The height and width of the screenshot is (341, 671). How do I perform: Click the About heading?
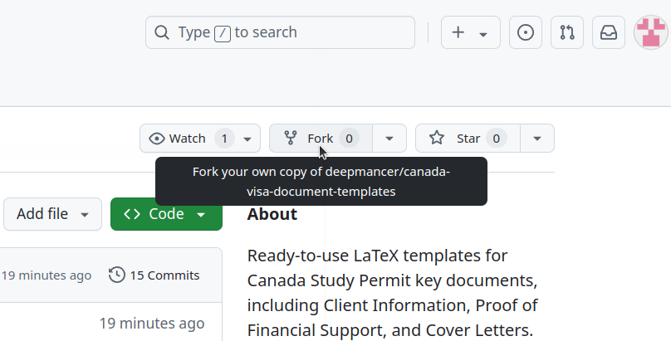point(272,214)
